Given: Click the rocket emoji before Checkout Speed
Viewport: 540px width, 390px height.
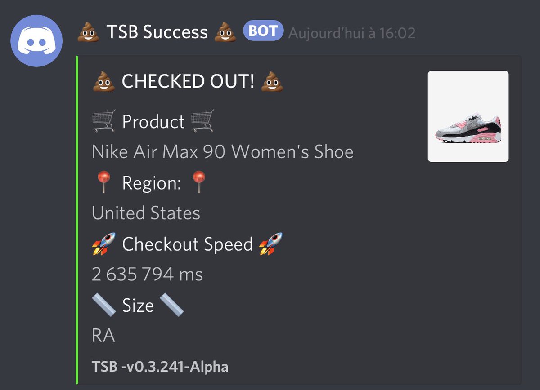Looking at the screenshot, I should (x=103, y=244).
